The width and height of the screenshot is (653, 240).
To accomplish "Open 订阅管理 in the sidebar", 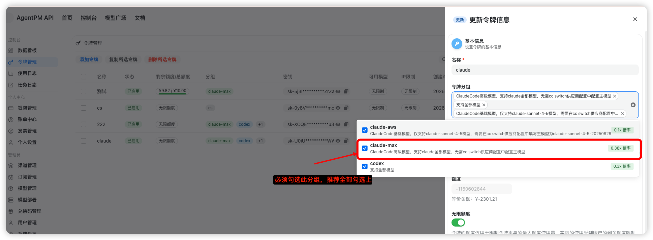I will tap(27, 177).
